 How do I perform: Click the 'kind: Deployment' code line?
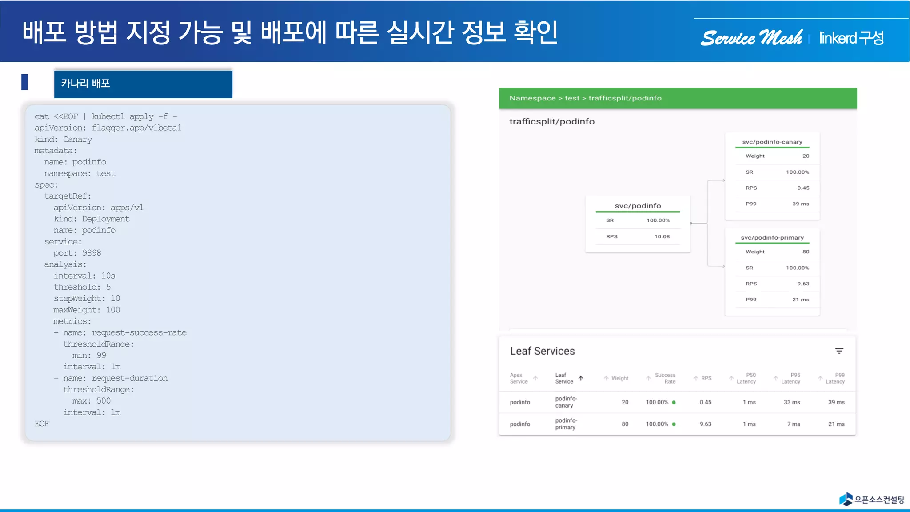click(x=92, y=219)
